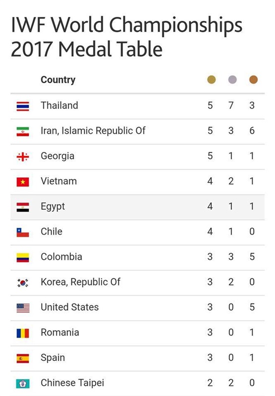Select the Romania country name
The width and height of the screenshot is (275, 396).
[60, 332]
